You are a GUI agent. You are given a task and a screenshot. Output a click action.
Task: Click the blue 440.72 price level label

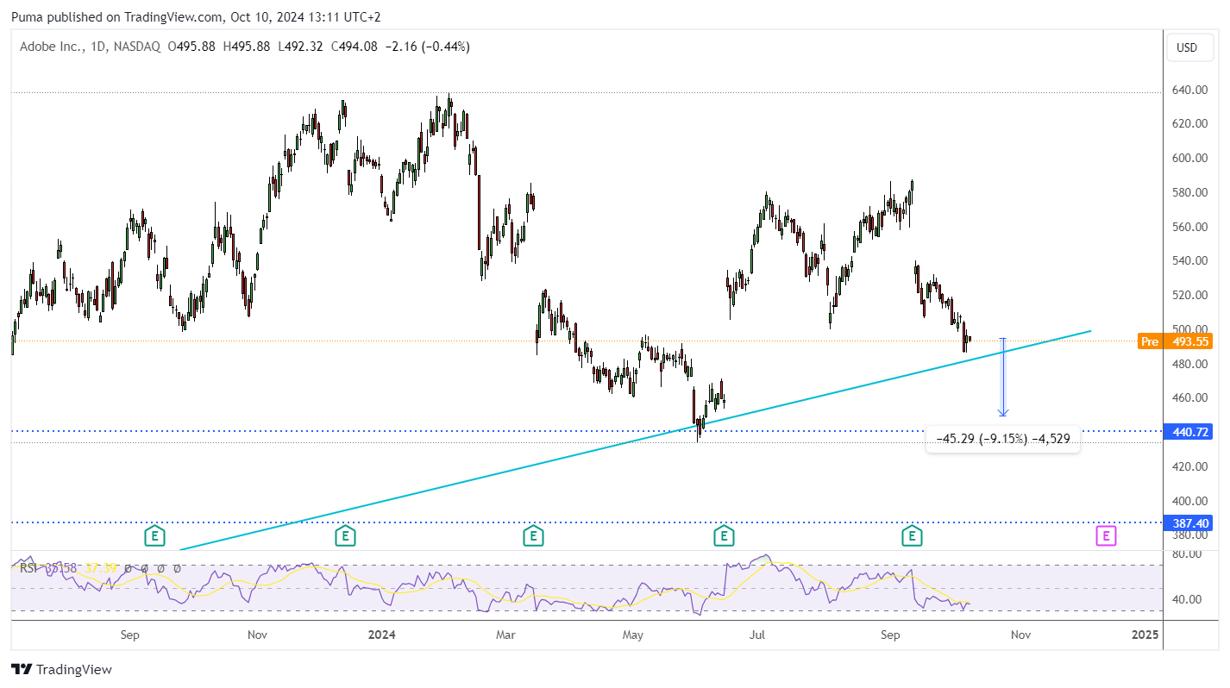(1187, 431)
